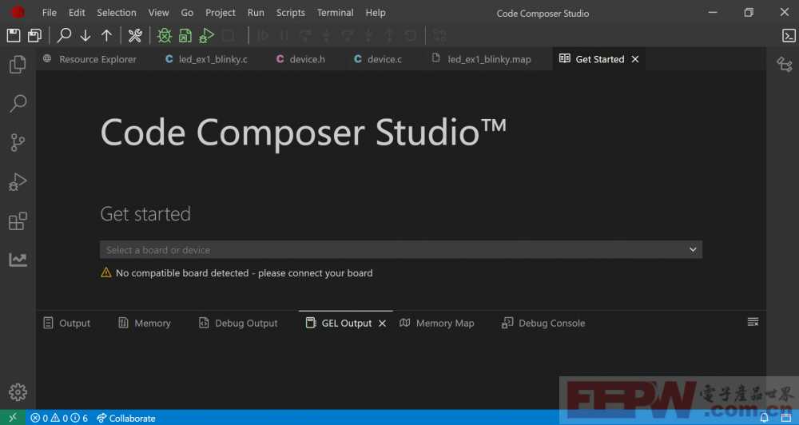Switch to the led_ex1_blinky.map tab

(x=489, y=59)
